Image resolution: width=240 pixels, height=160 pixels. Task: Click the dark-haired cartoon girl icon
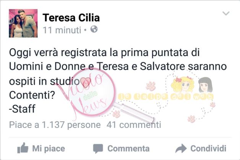click(205, 85)
